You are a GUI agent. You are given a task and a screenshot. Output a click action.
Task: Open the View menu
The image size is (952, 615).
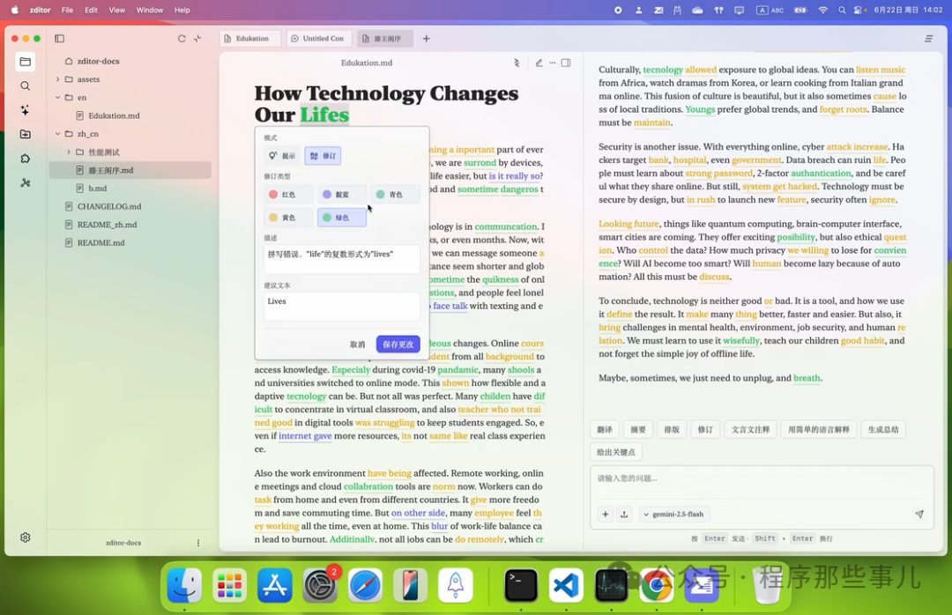116,11
